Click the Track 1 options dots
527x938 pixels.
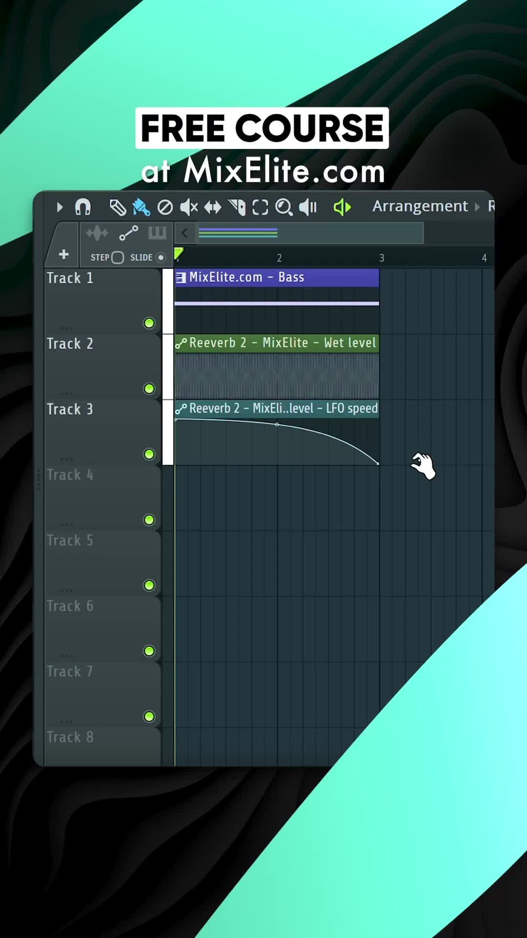(x=67, y=328)
